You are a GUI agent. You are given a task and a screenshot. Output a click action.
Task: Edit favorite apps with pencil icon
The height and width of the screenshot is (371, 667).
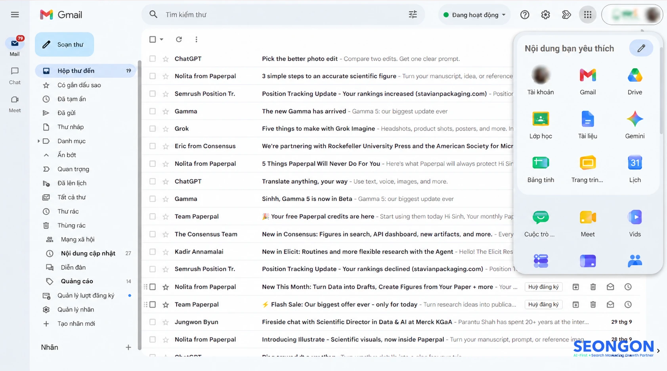641,48
